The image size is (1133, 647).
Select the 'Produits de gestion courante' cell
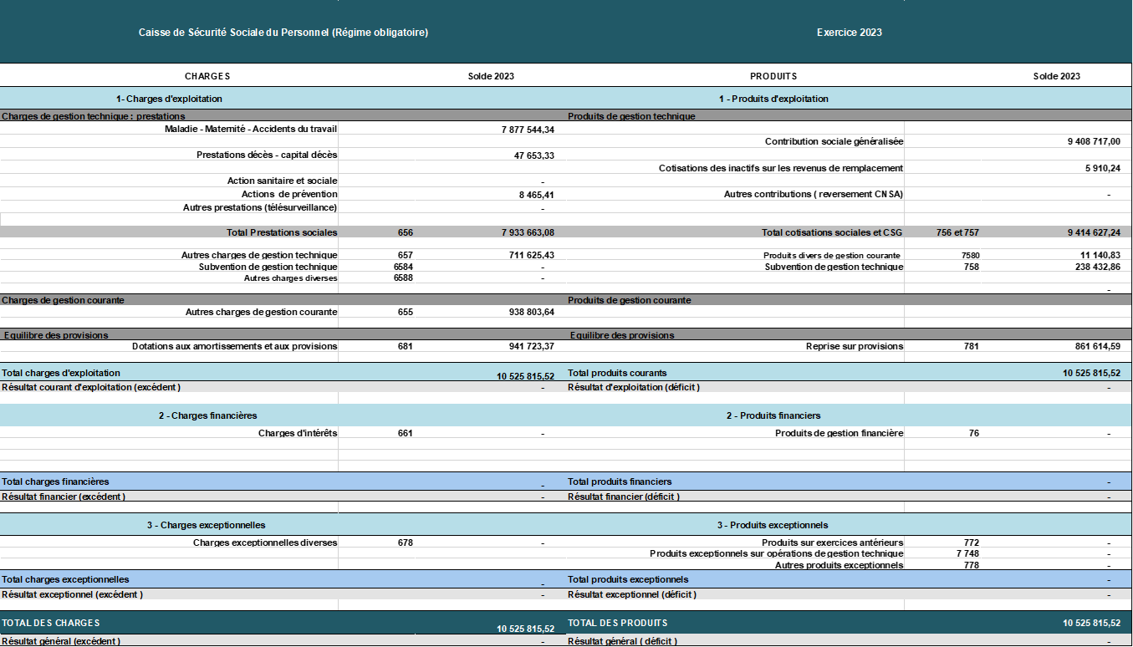(x=629, y=300)
